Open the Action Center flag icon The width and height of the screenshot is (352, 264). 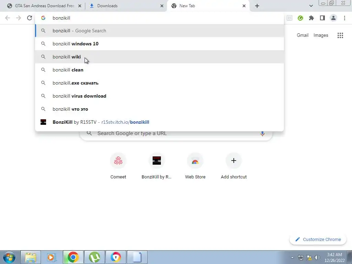(x=309, y=257)
